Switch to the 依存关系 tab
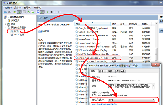 point(120,71)
